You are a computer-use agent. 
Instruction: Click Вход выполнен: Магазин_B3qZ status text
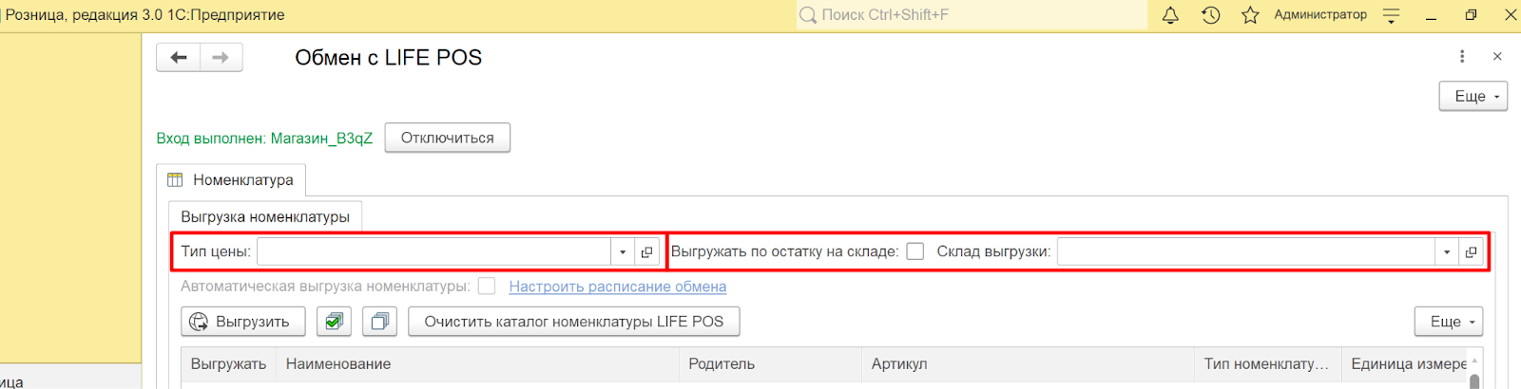(x=264, y=138)
